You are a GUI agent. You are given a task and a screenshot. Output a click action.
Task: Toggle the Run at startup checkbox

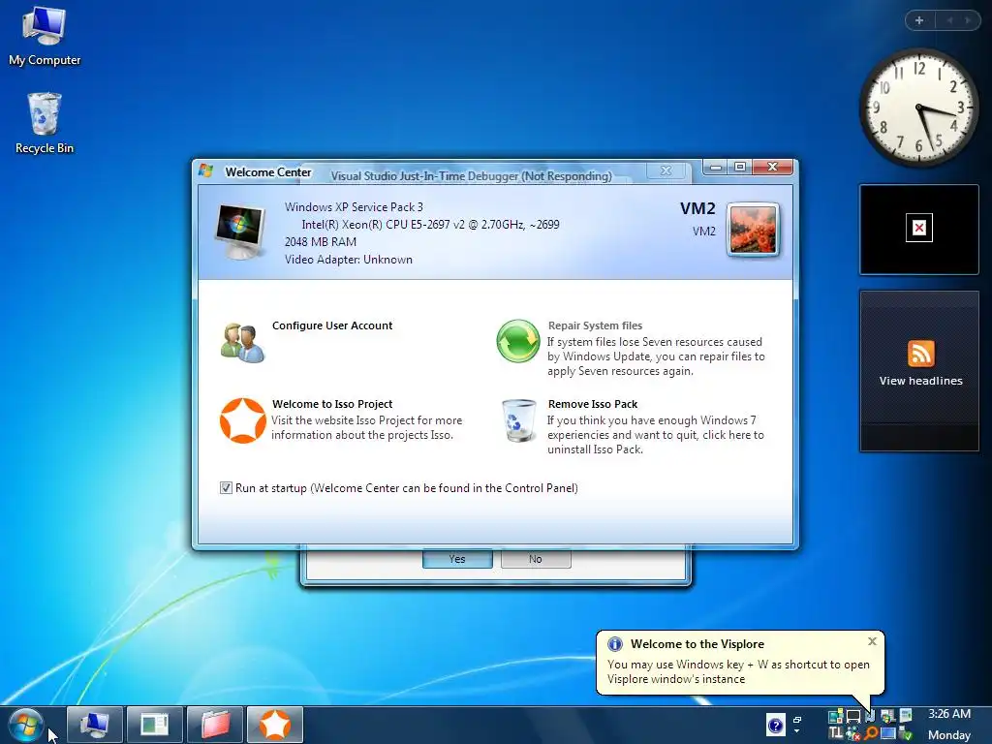pyautogui.click(x=226, y=488)
